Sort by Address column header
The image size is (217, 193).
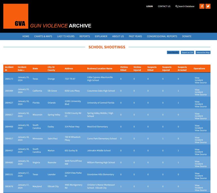click(x=69, y=69)
